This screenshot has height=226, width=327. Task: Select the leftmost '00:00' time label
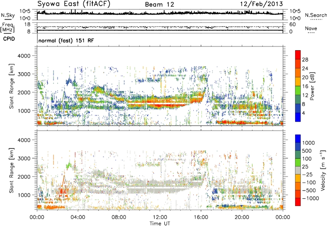click(x=37, y=217)
